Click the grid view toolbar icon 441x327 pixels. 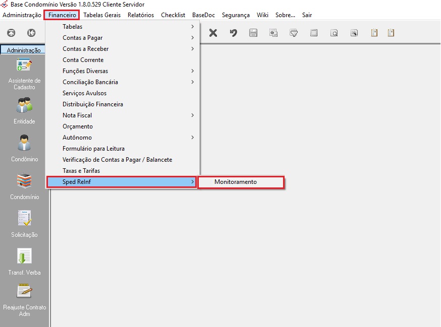point(314,33)
